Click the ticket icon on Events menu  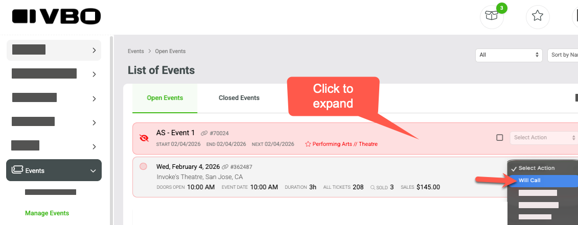pos(17,170)
